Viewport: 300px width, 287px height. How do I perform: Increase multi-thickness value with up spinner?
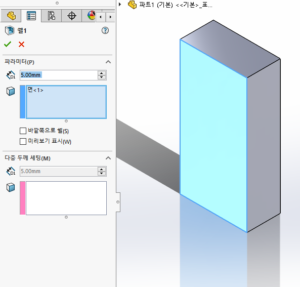coord(102,169)
